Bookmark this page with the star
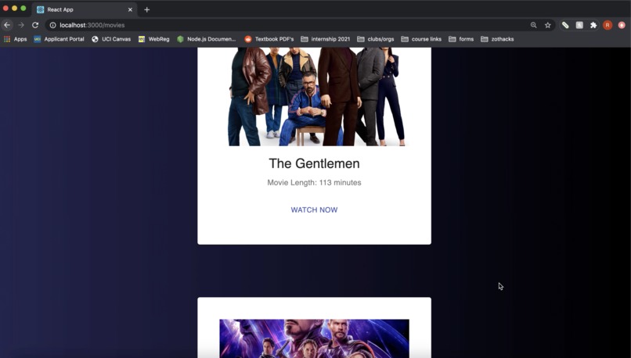Viewport: 631px width, 358px height. (548, 25)
